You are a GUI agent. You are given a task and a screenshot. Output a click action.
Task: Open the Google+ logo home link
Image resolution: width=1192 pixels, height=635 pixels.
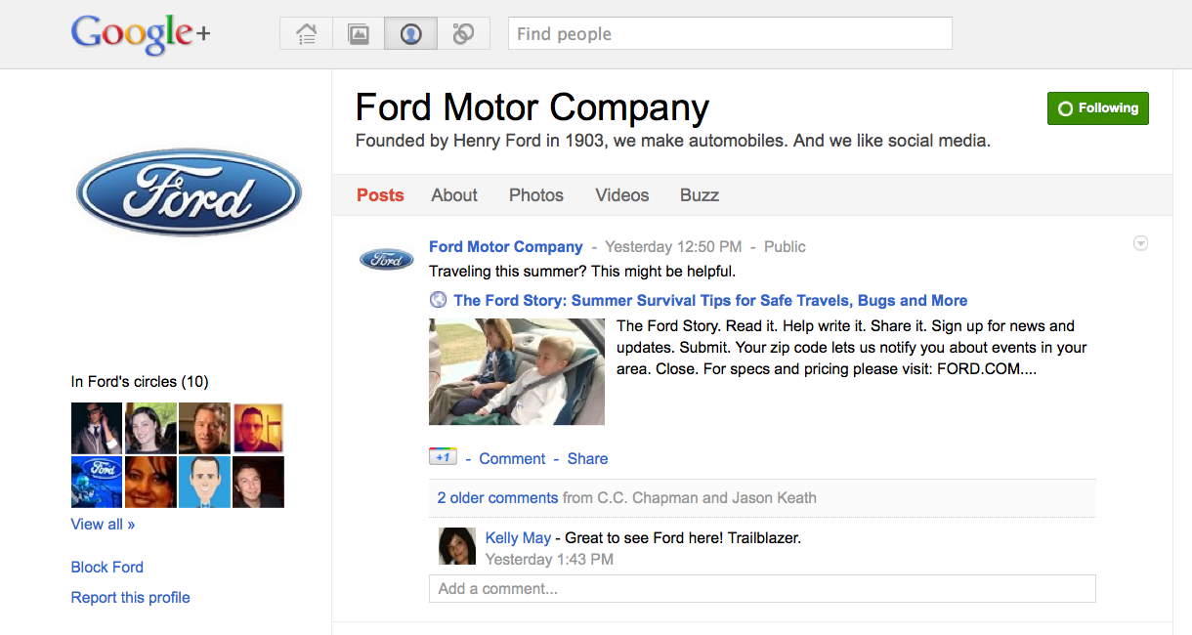tap(141, 34)
